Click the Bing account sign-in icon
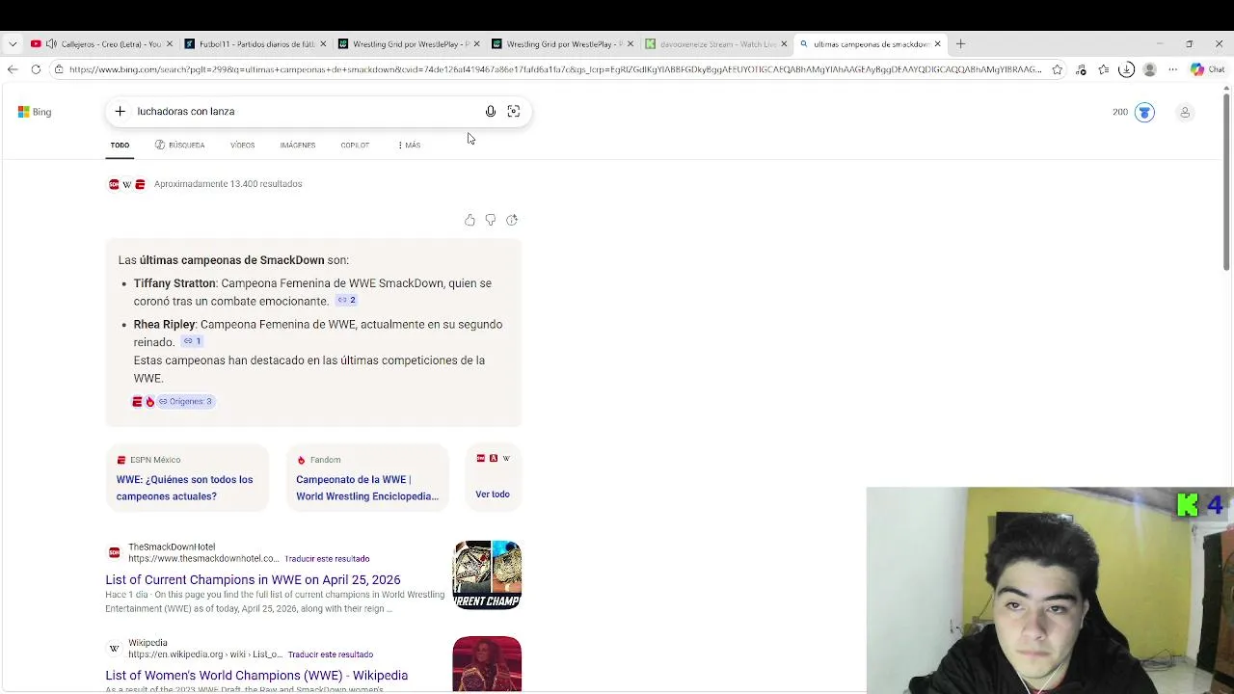 tap(1185, 112)
